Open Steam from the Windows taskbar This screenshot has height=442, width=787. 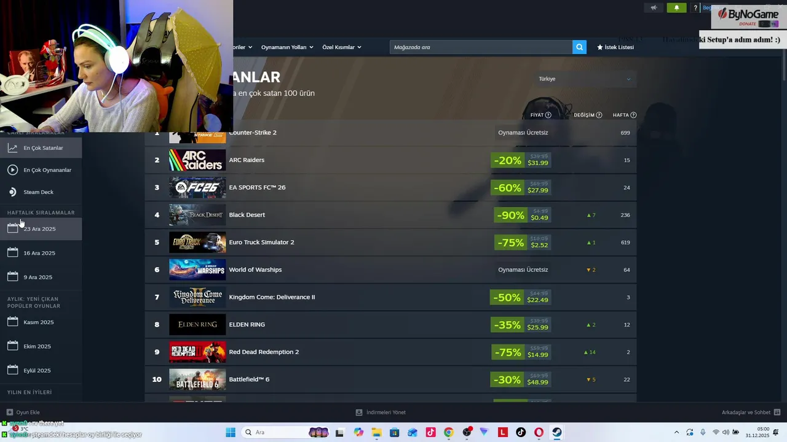(556, 432)
